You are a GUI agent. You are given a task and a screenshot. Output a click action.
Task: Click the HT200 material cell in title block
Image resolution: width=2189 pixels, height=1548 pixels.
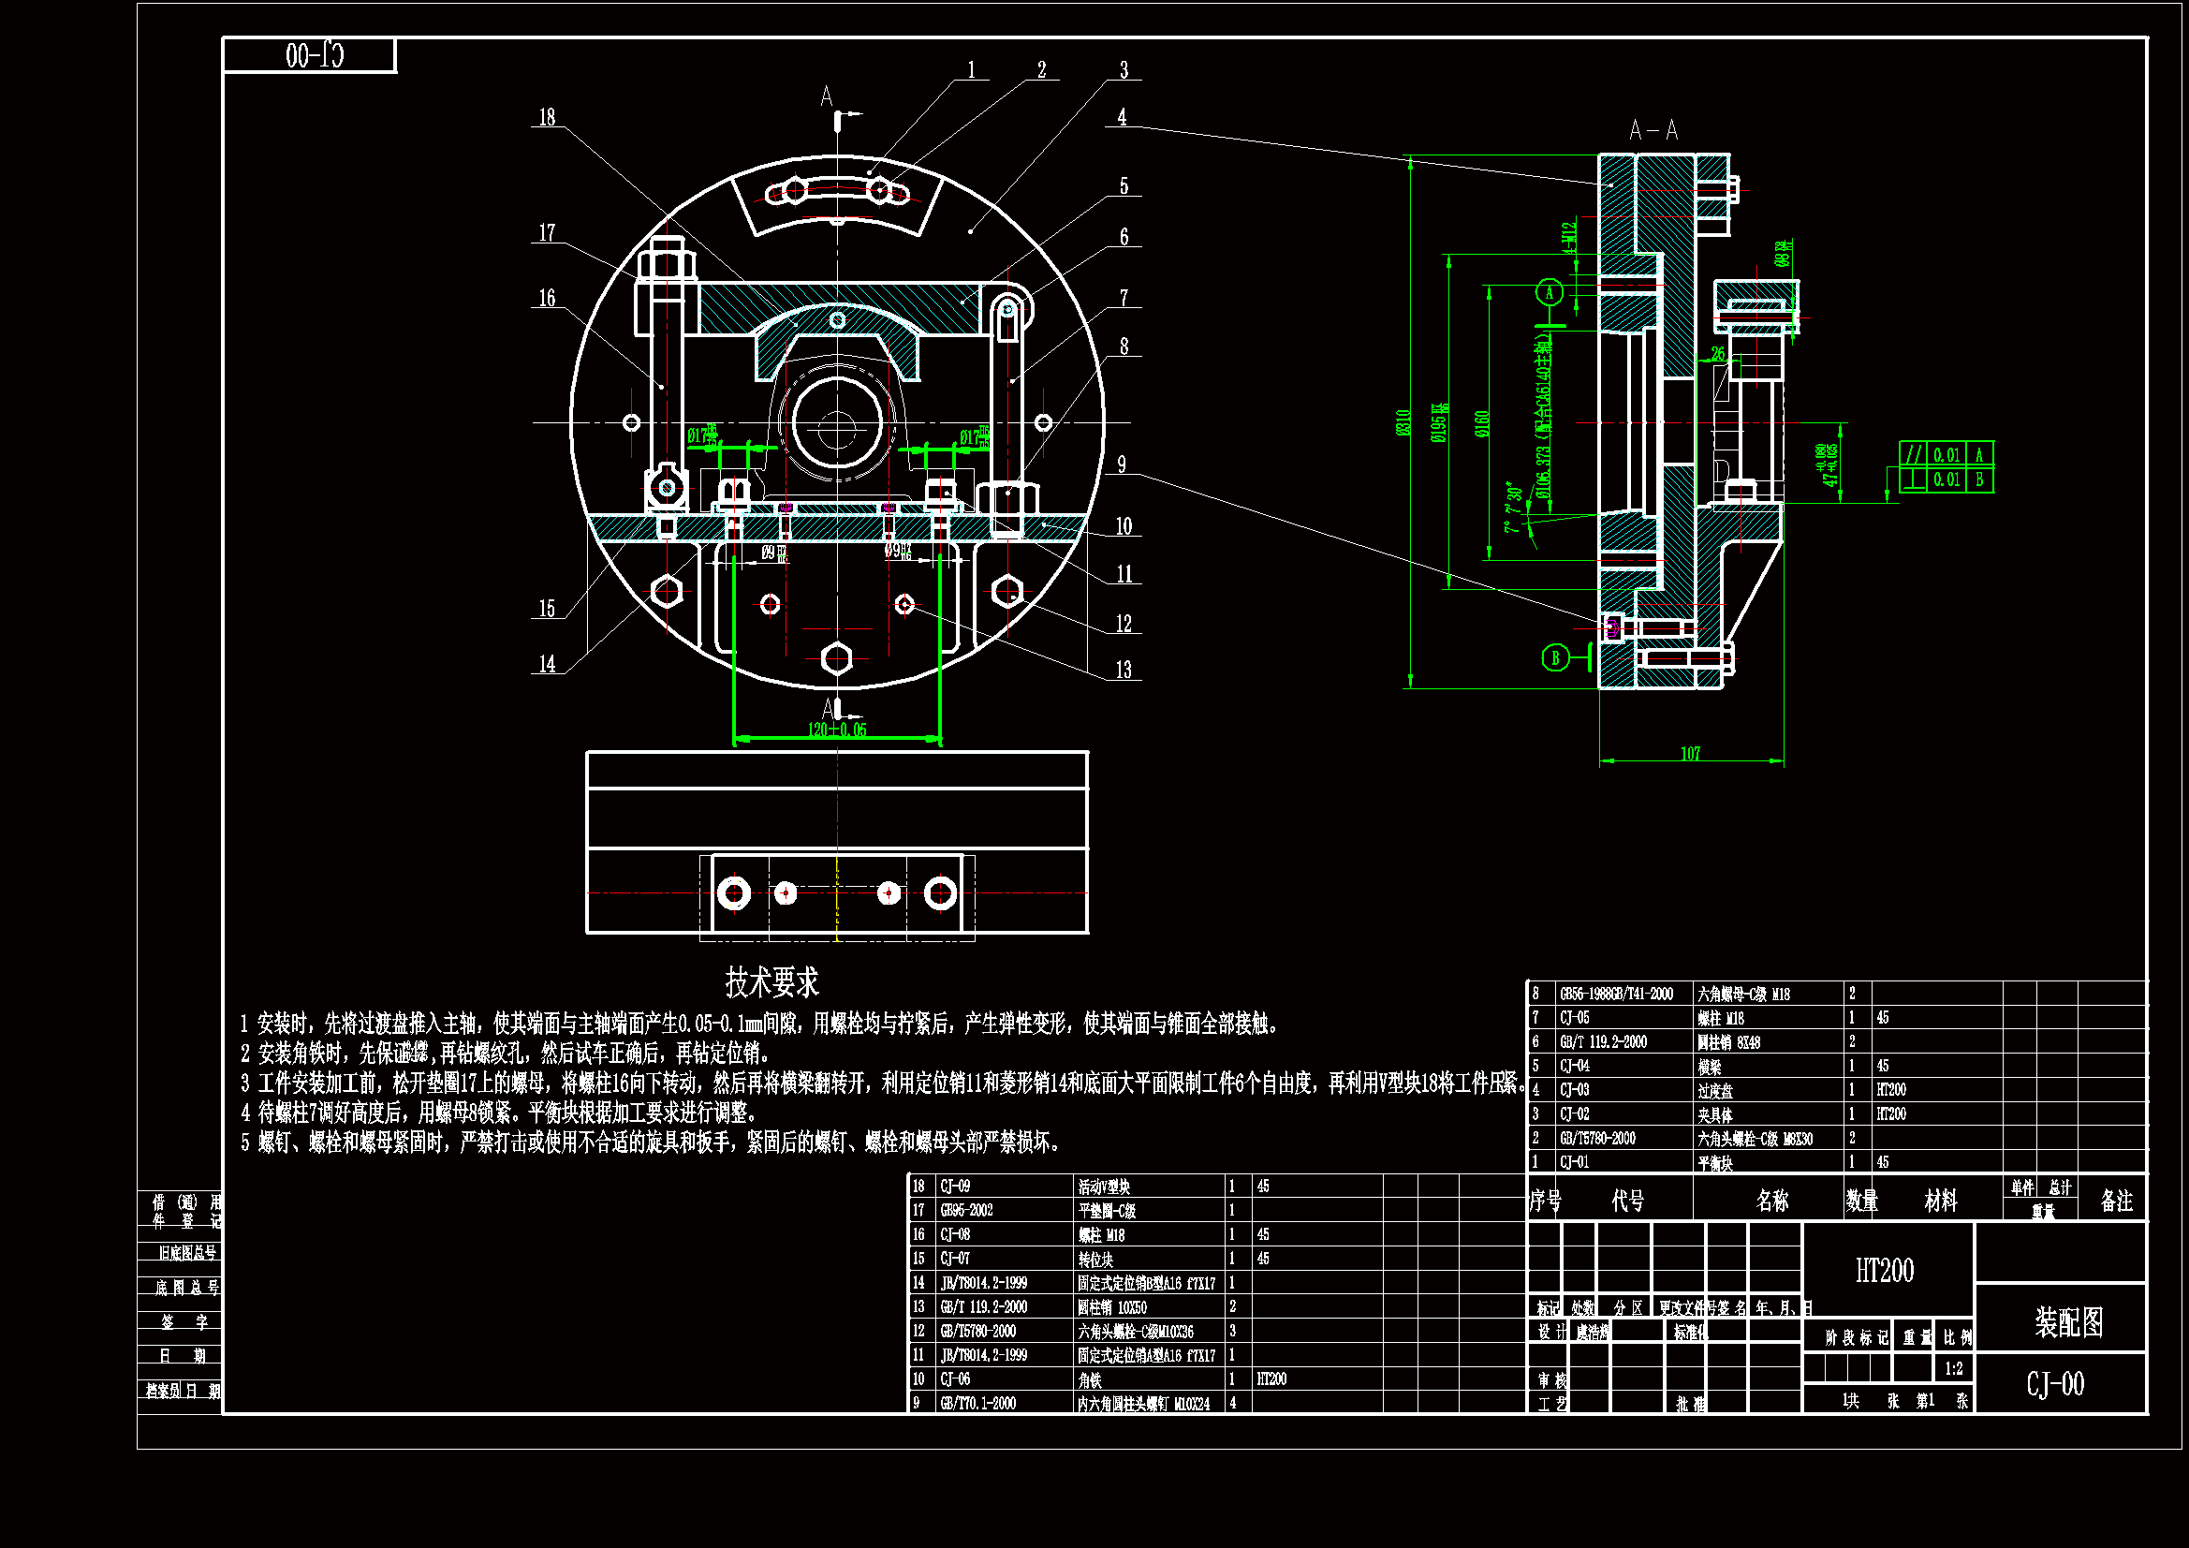coord(1884,1271)
